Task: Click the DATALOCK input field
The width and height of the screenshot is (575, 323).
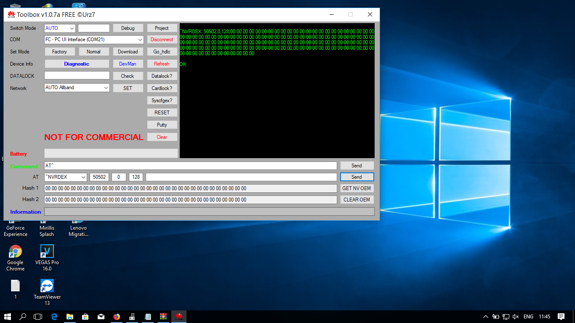Action: pos(77,76)
